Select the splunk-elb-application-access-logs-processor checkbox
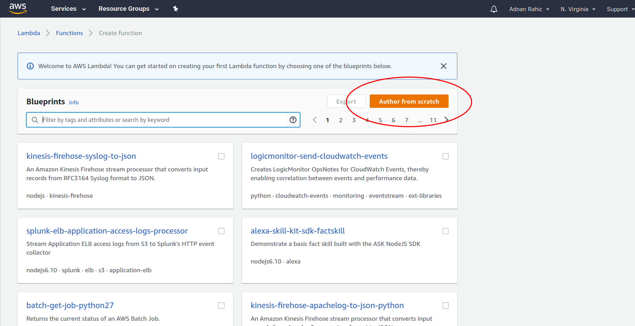This screenshot has width=635, height=326. pos(221,231)
